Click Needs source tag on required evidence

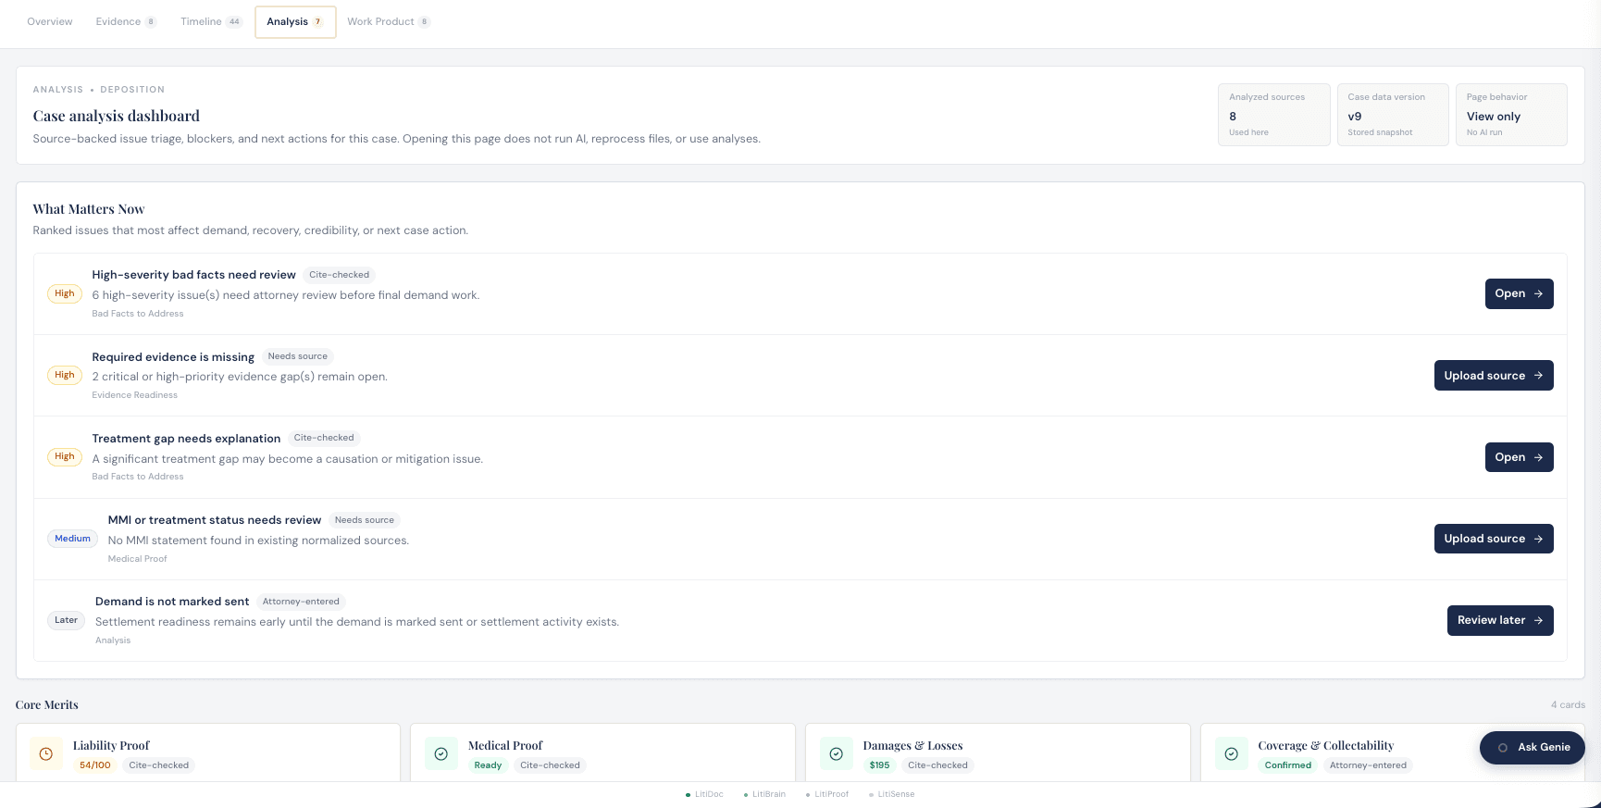[x=298, y=356]
